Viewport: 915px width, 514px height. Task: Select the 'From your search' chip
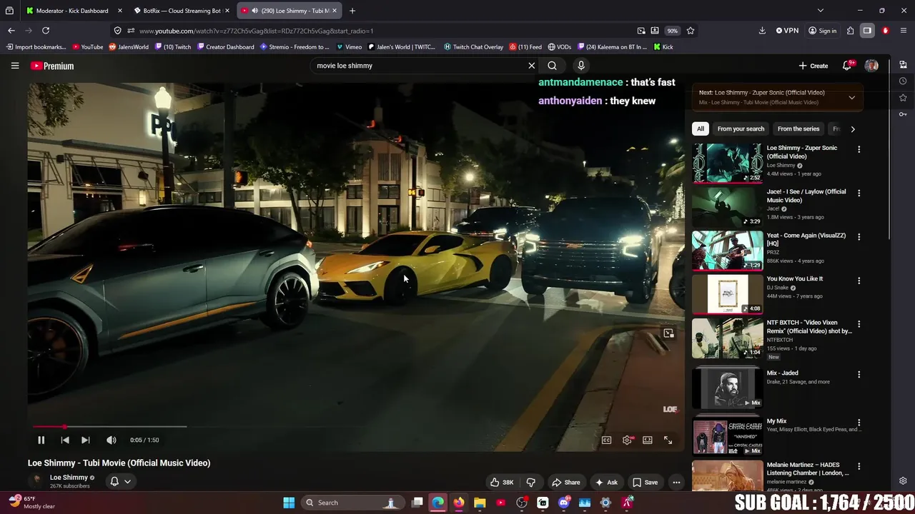741,128
